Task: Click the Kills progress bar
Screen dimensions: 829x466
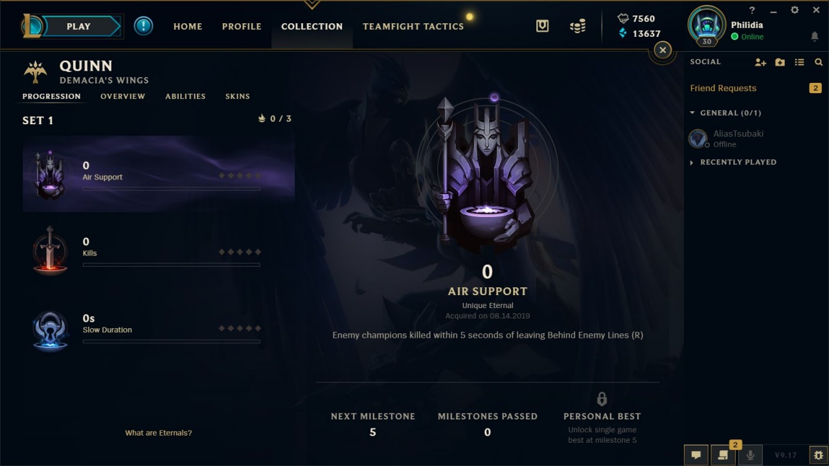Action: click(172, 265)
